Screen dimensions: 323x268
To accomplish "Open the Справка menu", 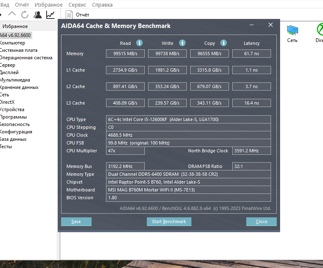I will (x=102, y=5).
